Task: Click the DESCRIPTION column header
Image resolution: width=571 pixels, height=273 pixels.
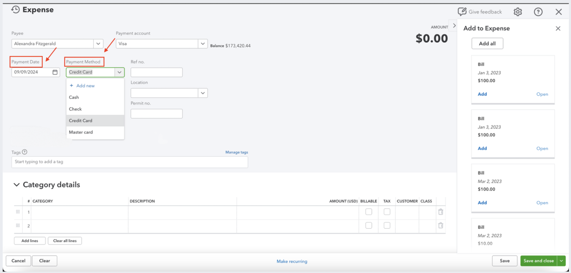Action: pyautogui.click(x=142, y=201)
